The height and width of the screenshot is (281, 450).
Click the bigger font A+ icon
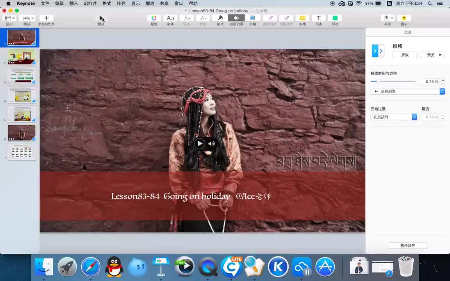187,18
